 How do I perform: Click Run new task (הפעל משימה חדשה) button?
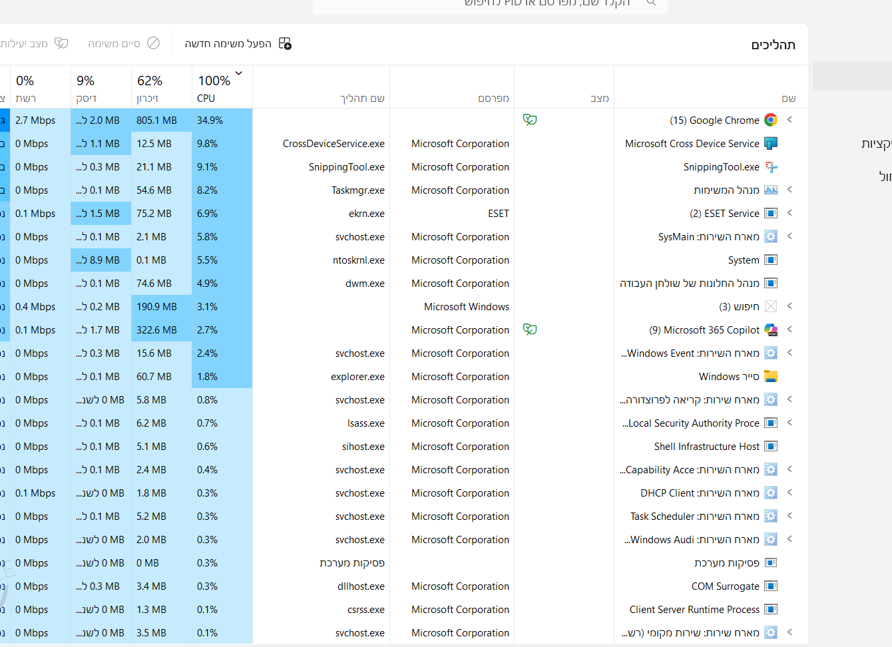[238, 43]
